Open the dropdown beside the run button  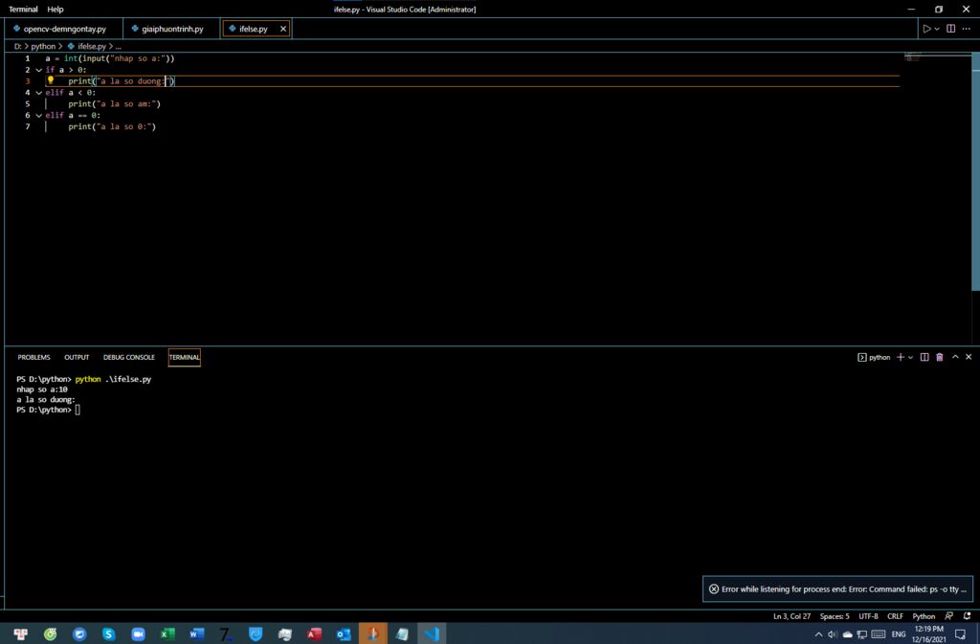click(x=937, y=29)
